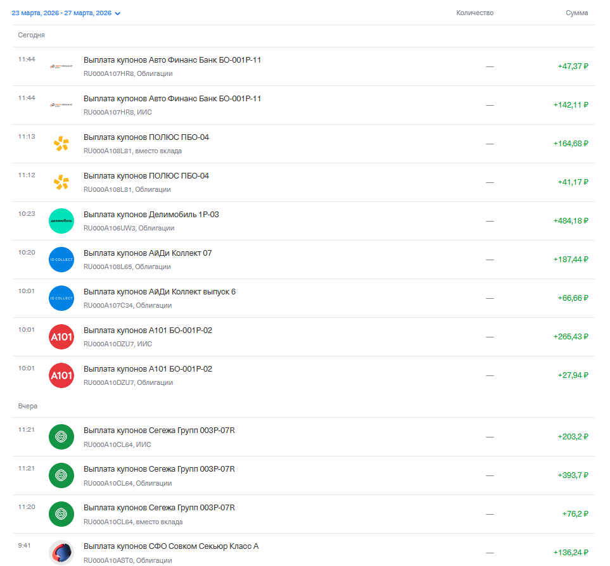Image resolution: width=610 pixels, height=566 pixels.
Task: Click the Сегежа logo in the +76,2 ₽ row
Action: click(61, 514)
